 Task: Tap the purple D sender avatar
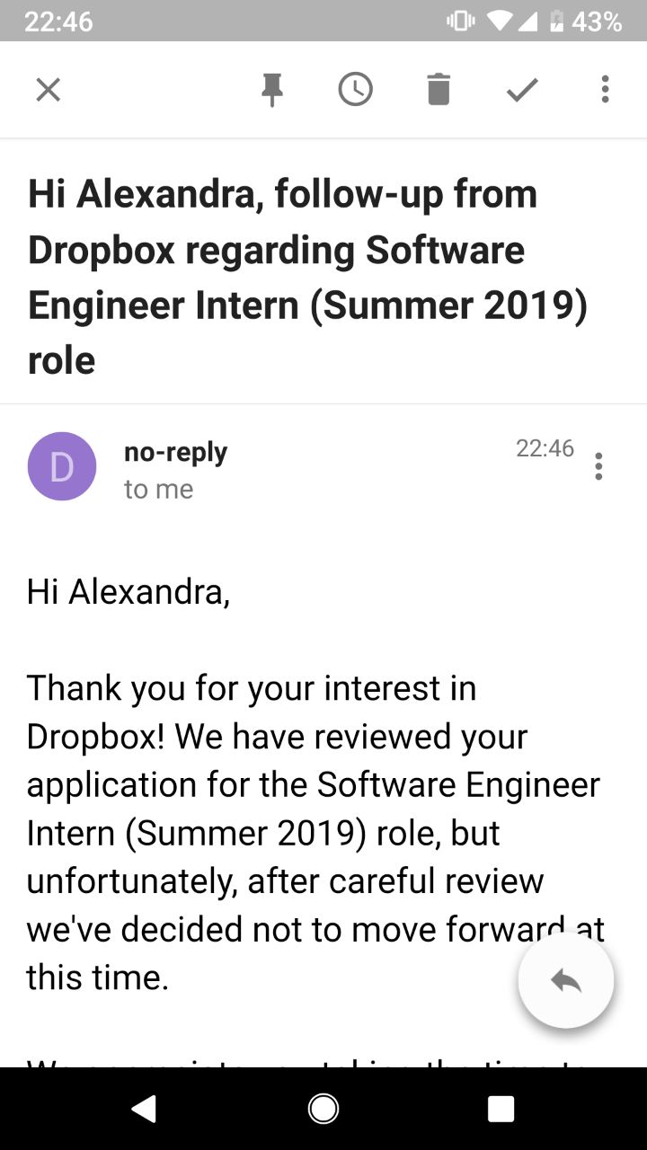[62, 466]
